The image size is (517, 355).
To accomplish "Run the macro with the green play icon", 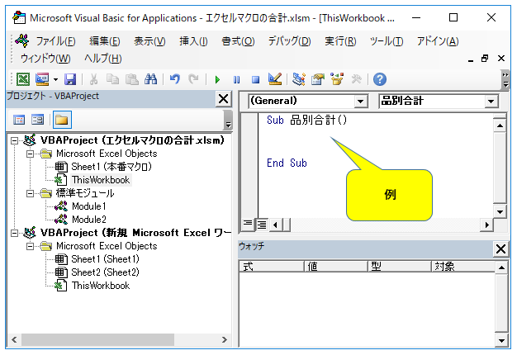I will click(217, 79).
